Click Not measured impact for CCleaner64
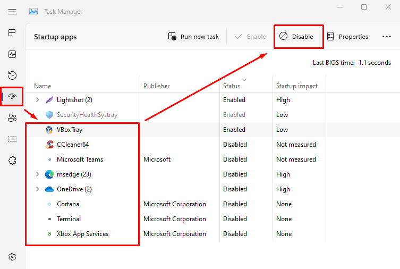The height and width of the screenshot is (269, 400). 296,145
